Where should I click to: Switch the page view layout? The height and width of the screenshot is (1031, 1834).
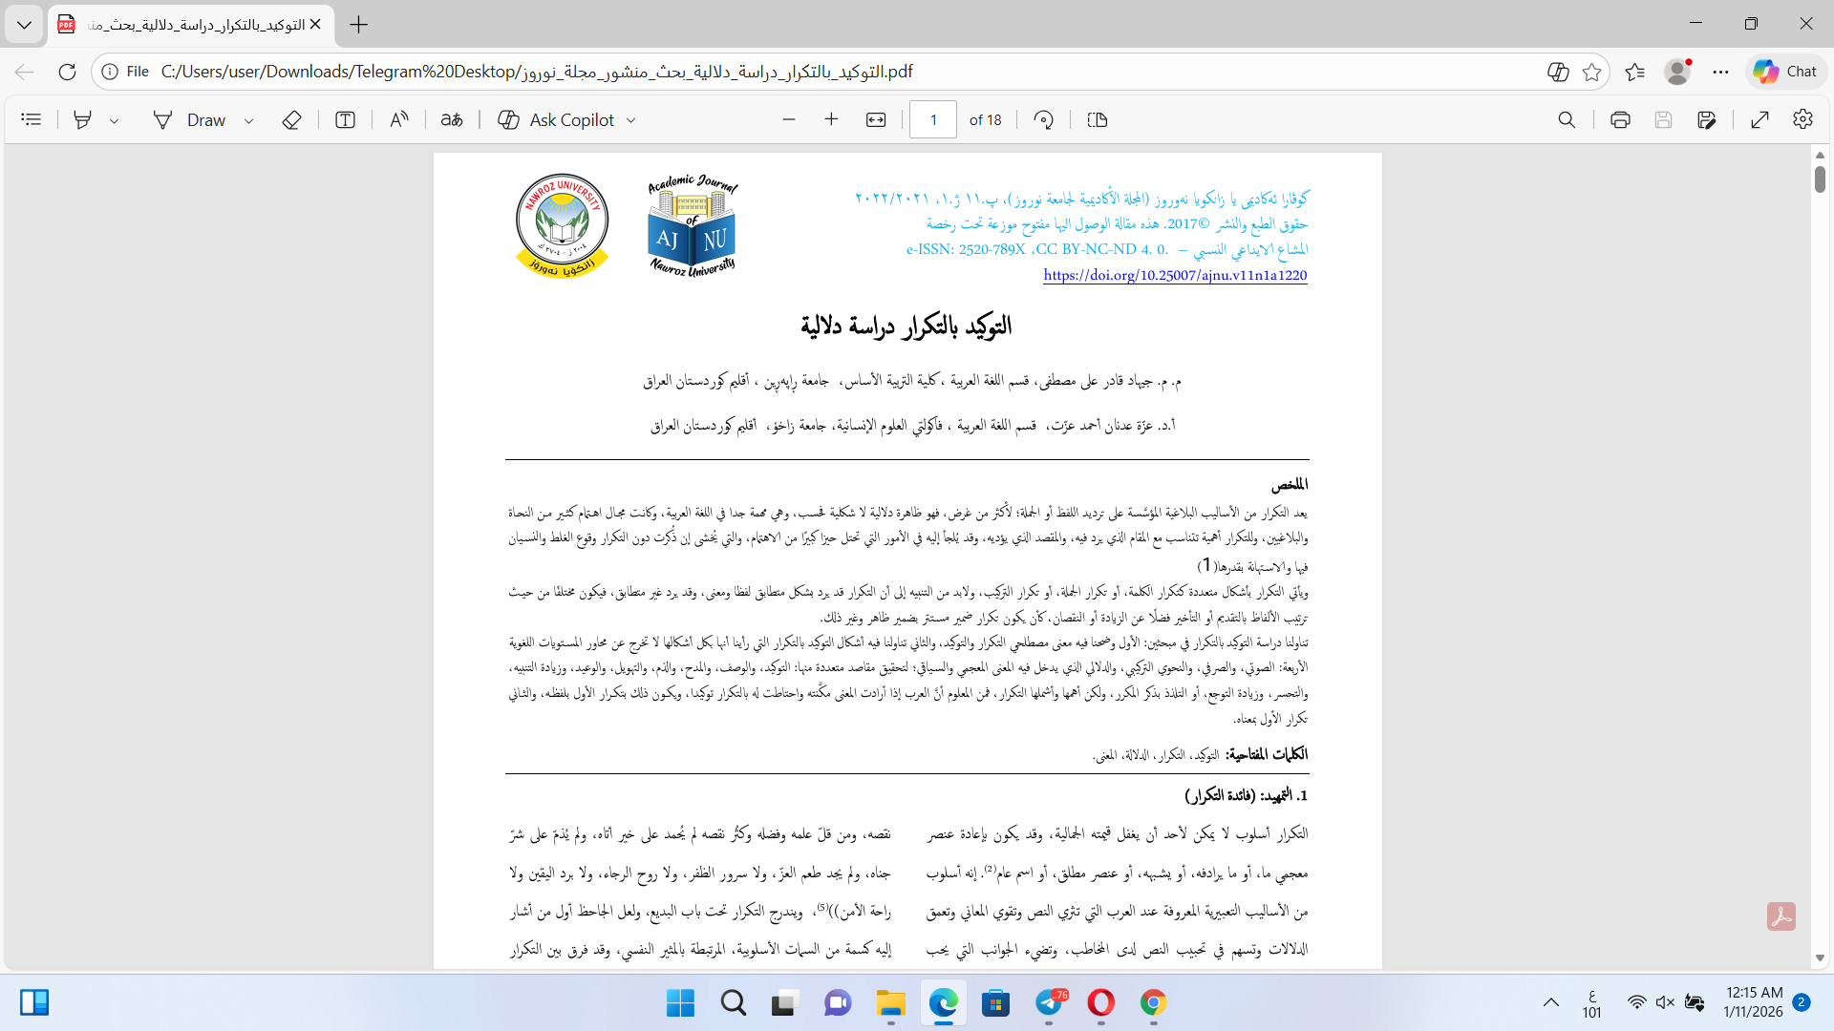1098,119
